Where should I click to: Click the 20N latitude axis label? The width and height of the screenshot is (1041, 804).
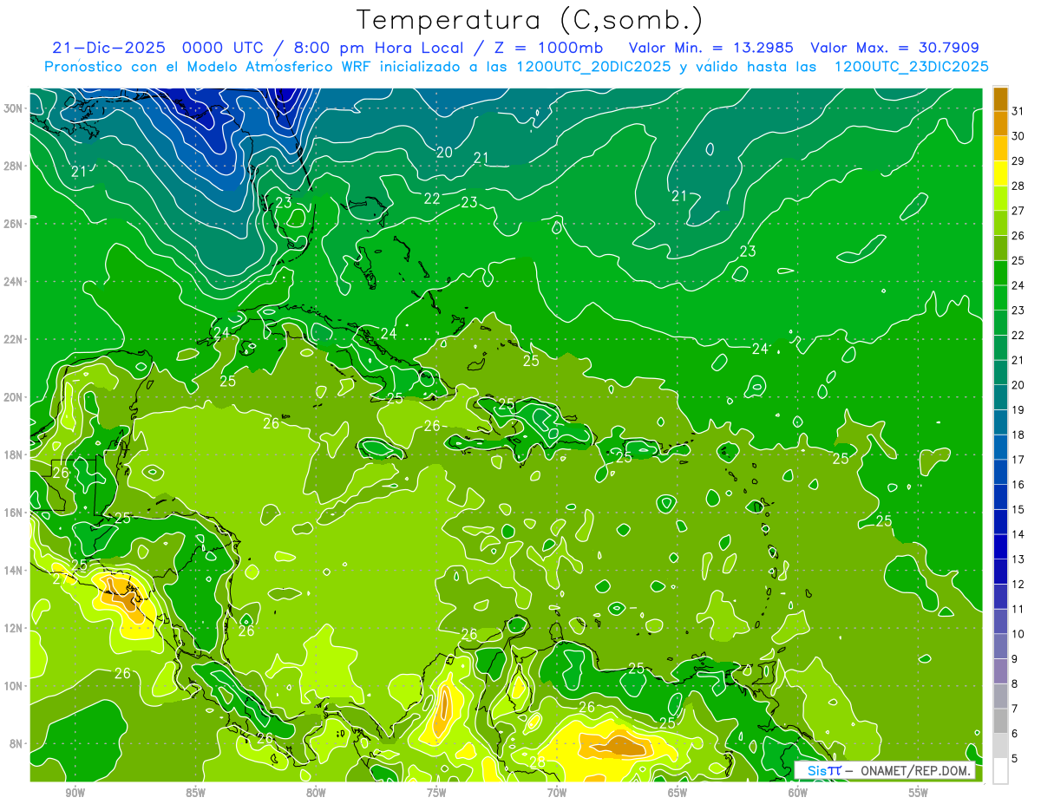click(13, 397)
